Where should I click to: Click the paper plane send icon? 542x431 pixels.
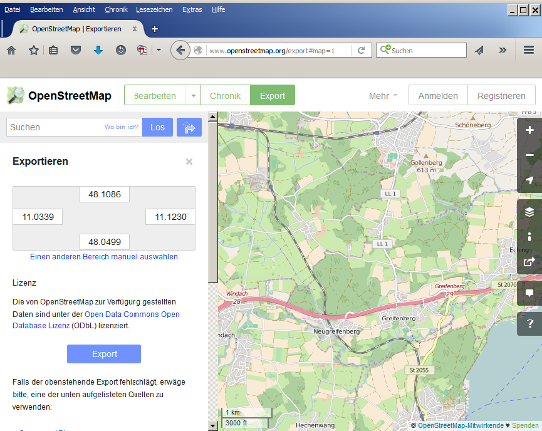(x=479, y=51)
